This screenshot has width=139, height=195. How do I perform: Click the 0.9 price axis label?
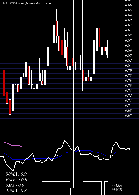pos(127,30)
